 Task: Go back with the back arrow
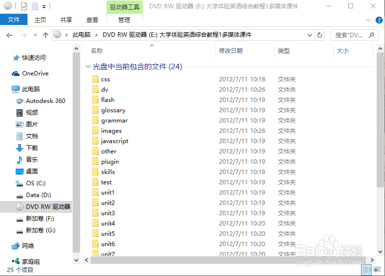tap(9, 35)
